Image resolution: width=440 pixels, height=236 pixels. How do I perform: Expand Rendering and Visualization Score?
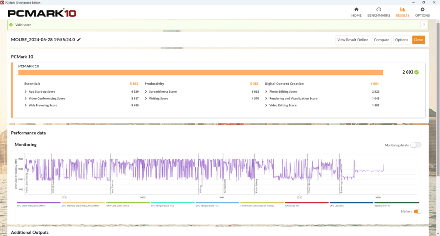[293, 98]
